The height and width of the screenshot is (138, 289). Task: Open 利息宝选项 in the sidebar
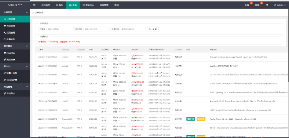(15, 73)
